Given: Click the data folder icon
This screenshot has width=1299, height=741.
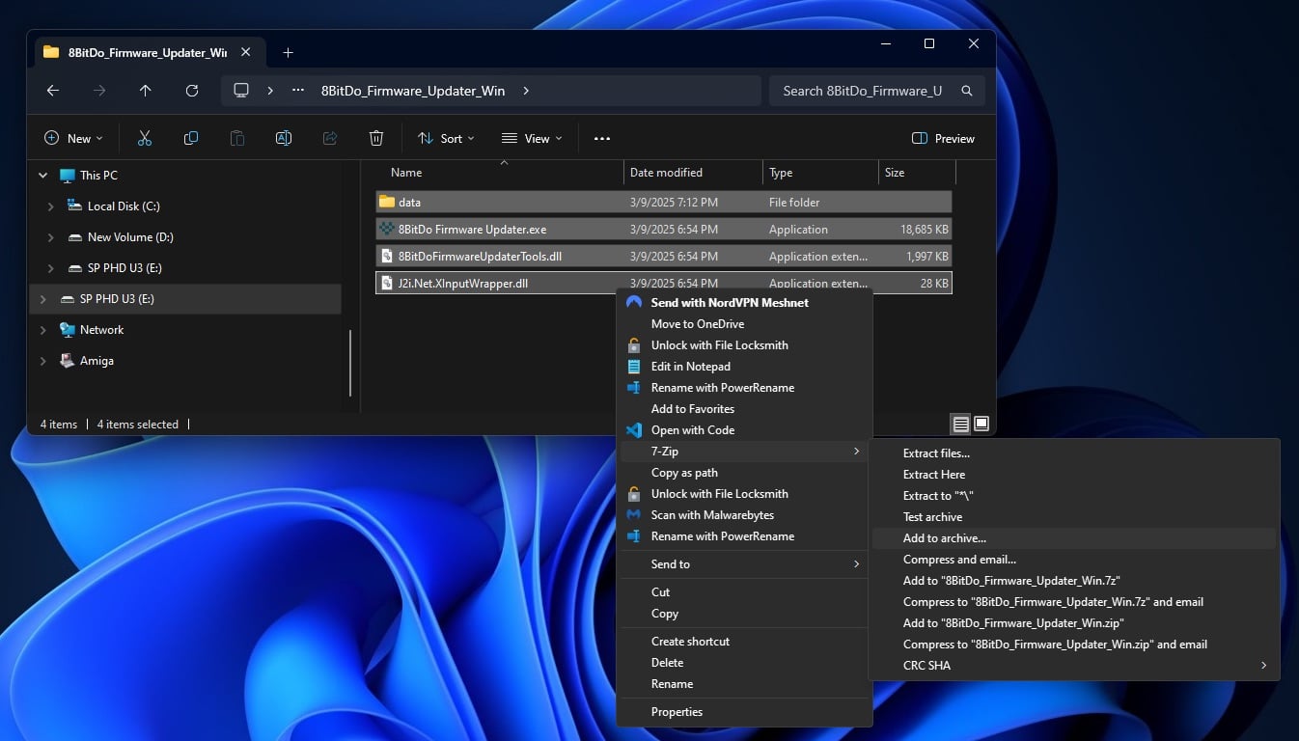Looking at the screenshot, I should [x=387, y=202].
